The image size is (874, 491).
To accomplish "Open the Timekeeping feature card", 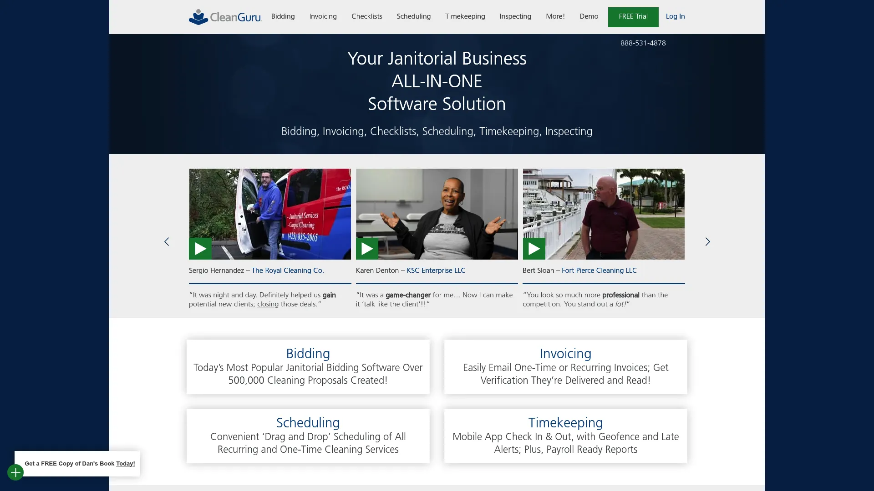I will 565,436.
